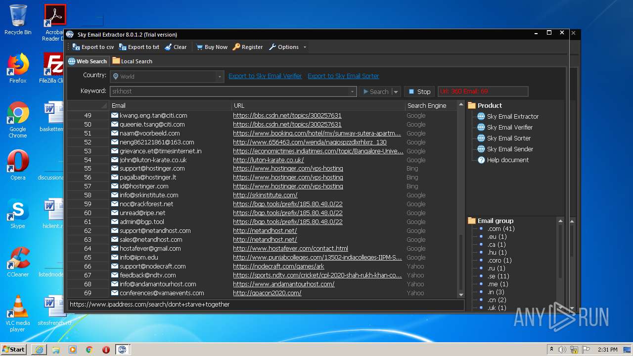The width and height of the screenshot is (633, 356).
Task: Expand the Keyword history dropdown arrow
Action: [353, 91]
